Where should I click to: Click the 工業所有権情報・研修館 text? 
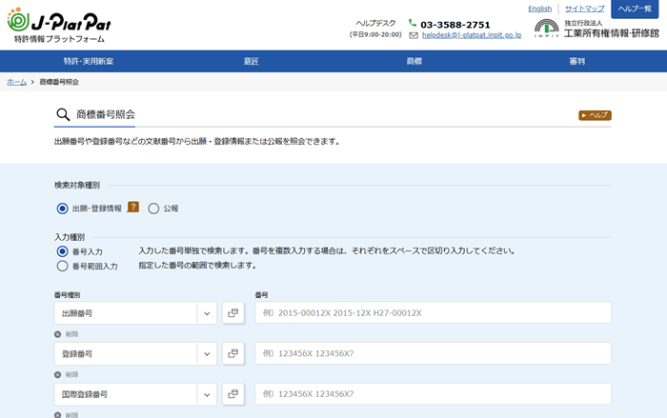coord(612,33)
